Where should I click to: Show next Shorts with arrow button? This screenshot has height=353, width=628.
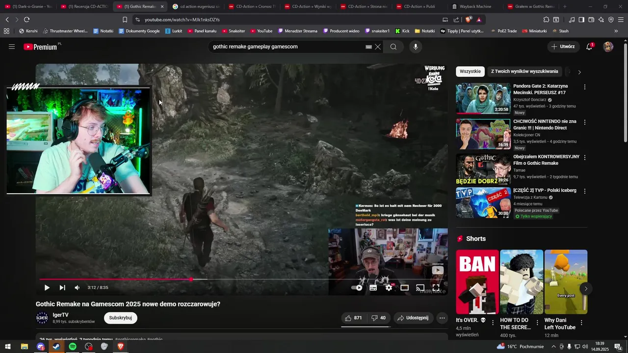coord(585,288)
